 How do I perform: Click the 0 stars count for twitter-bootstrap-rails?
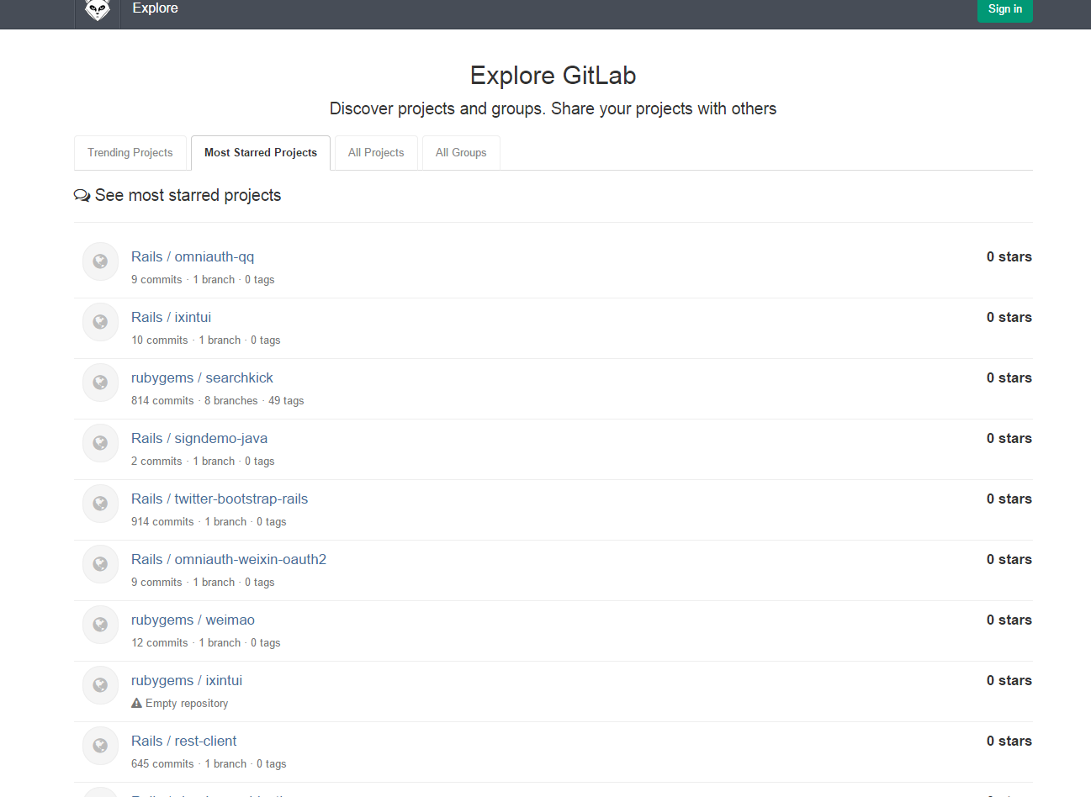1009,499
